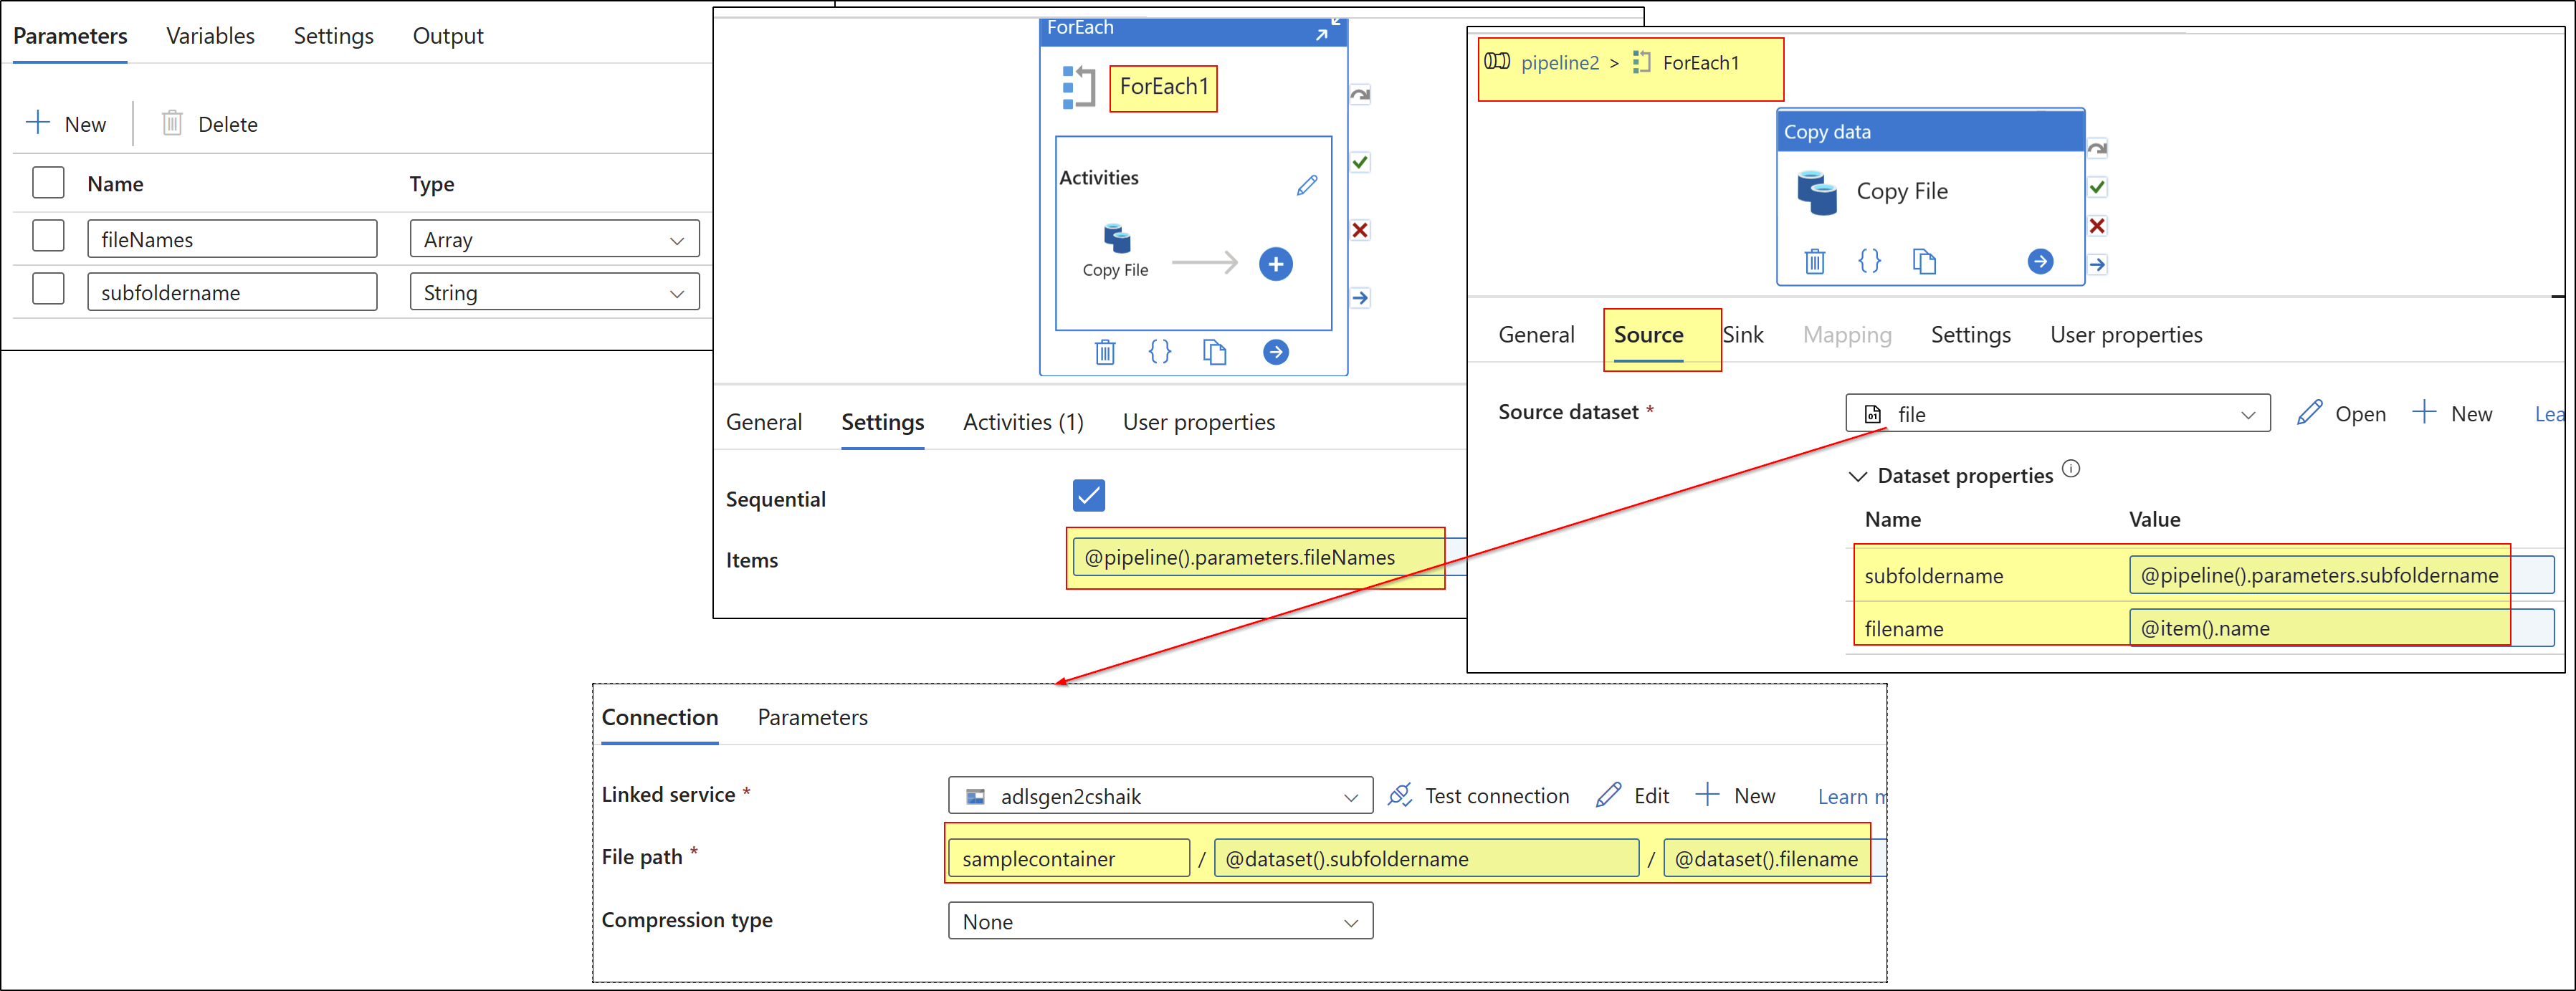This screenshot has width=2576, height=991.
Task: Click the blue arrow icon on Copy data activity
Action: coord(2040,262)
